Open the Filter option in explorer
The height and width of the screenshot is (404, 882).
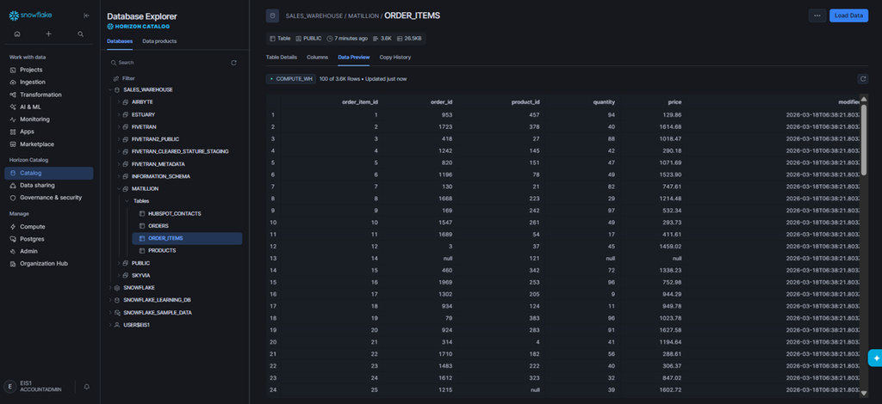(x=124, y=78)
